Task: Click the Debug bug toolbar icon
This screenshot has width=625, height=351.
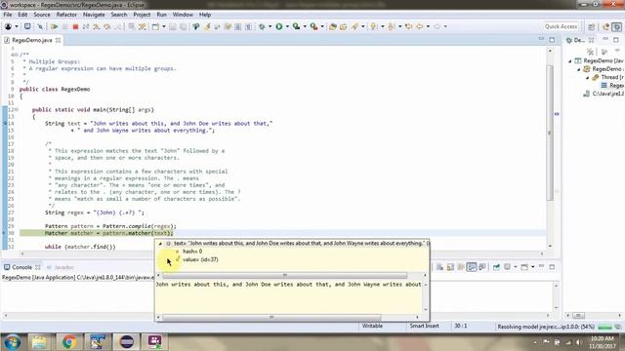Action: pos(262,26)
